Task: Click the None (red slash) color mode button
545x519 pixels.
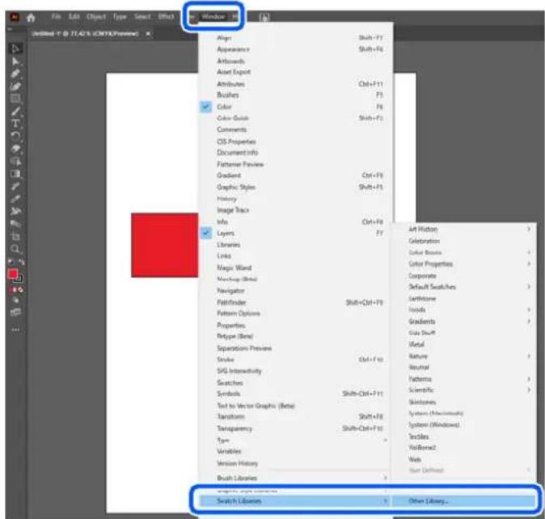Action: click(21, 289)
